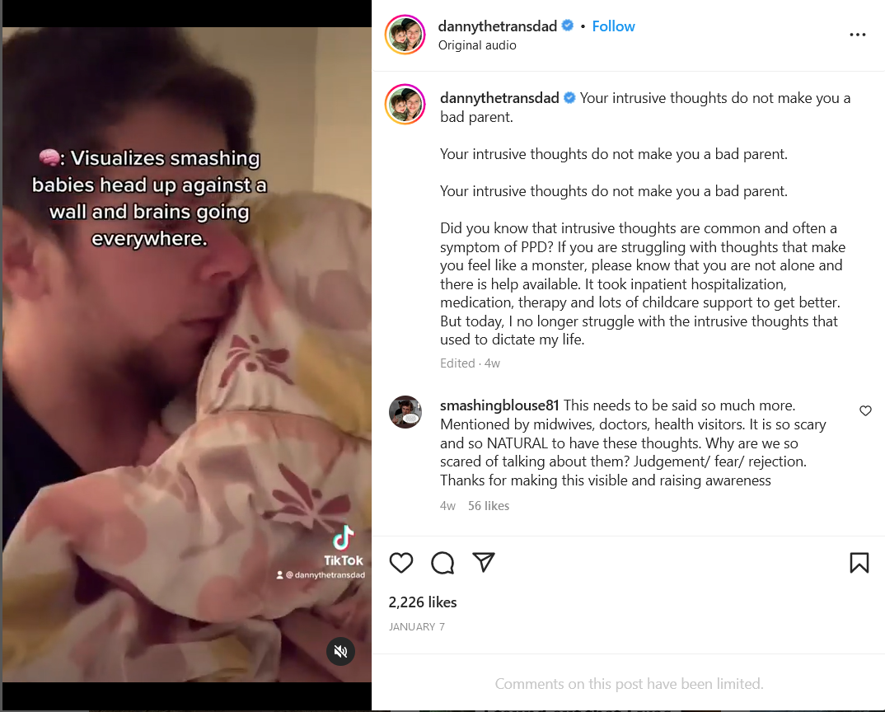
Task: Share post via paper plane icon
Action: click(484, 562)
